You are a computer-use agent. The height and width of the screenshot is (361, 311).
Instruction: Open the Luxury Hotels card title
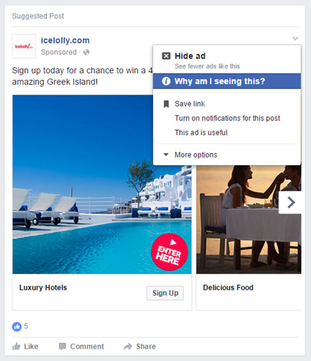(x=43, y=287)
